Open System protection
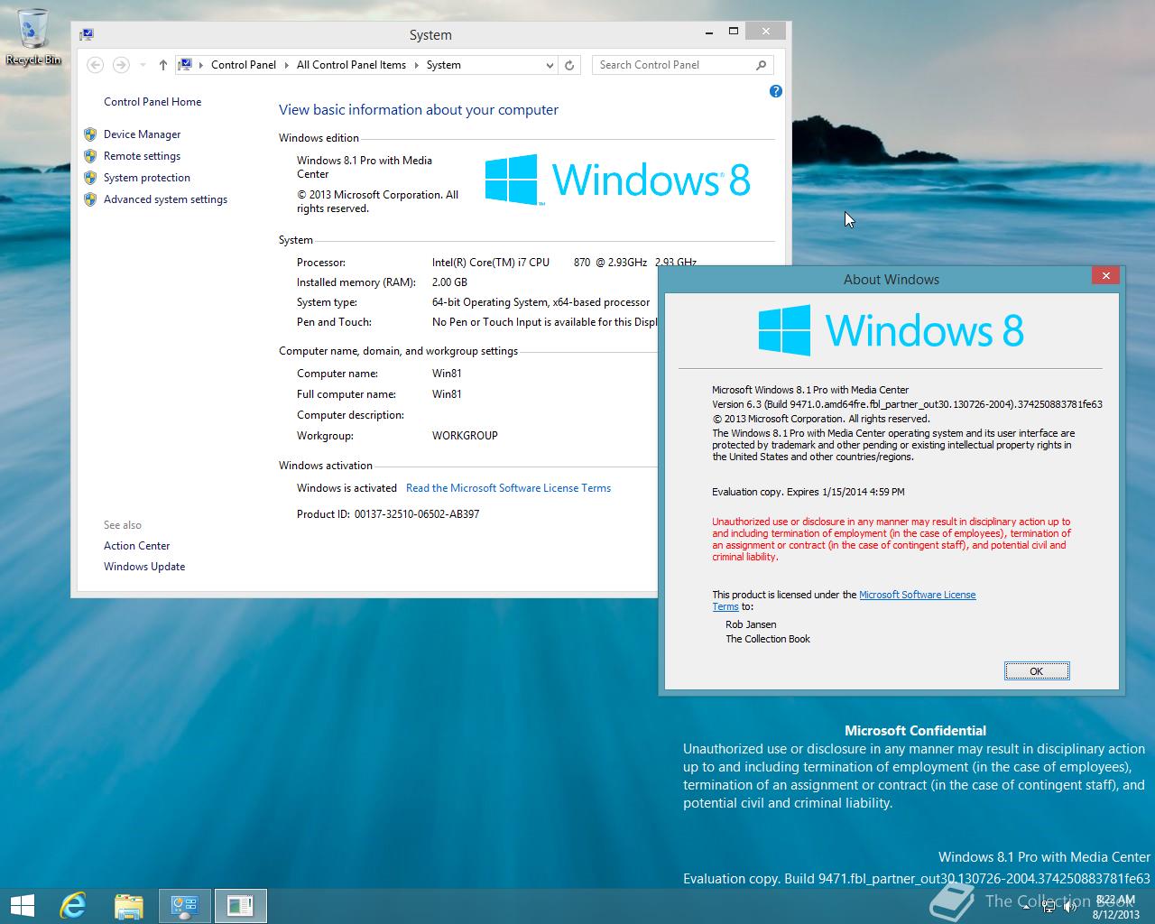Screen dimensions: 1155x924 [x=146, y=178]
